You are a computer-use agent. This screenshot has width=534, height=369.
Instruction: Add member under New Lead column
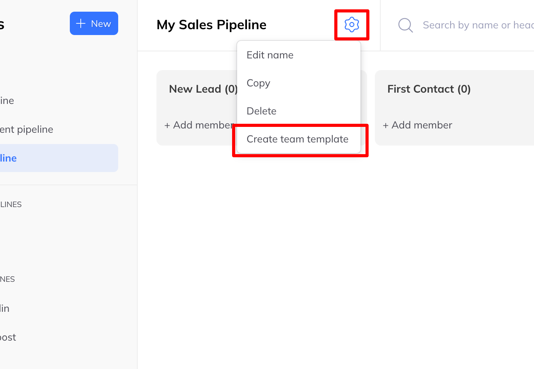[199, 125]
